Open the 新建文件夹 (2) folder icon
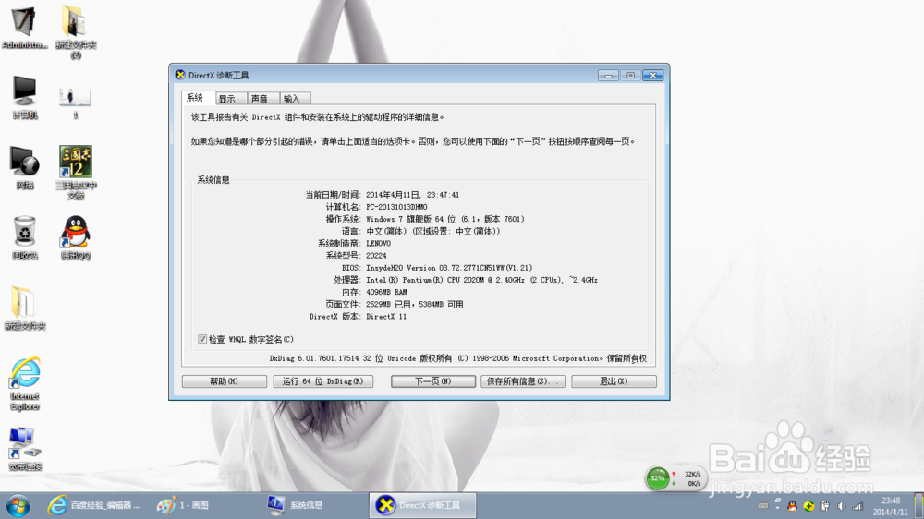 (x=76, y=31)
